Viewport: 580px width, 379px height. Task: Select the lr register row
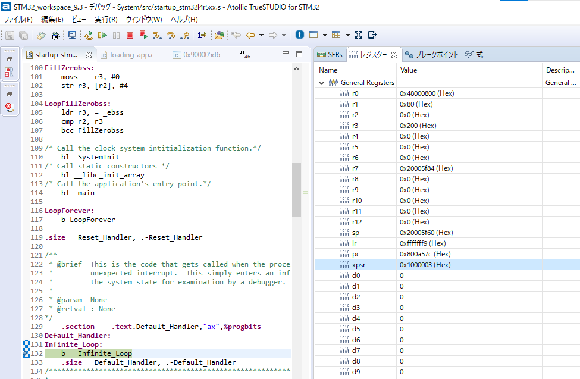(x=447, y=243)
